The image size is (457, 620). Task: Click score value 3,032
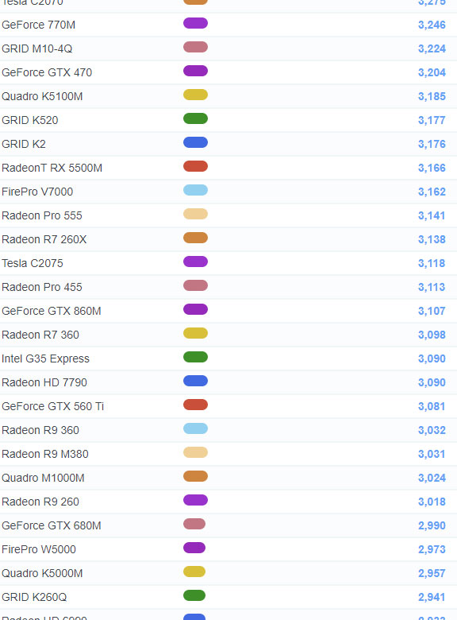(x=432, y=430)
